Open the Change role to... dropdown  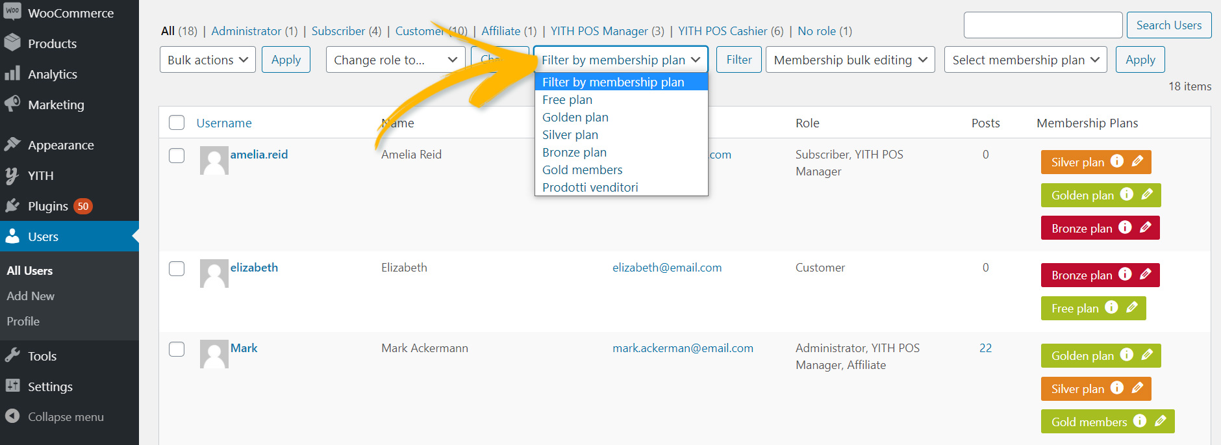click(x=396, y=60)
